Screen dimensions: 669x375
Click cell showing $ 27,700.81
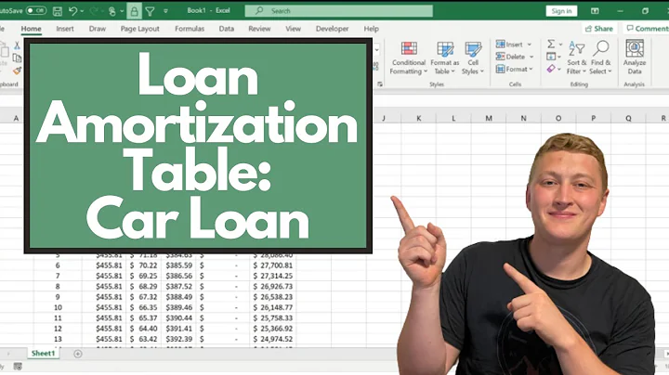click(x=272, y=265)
